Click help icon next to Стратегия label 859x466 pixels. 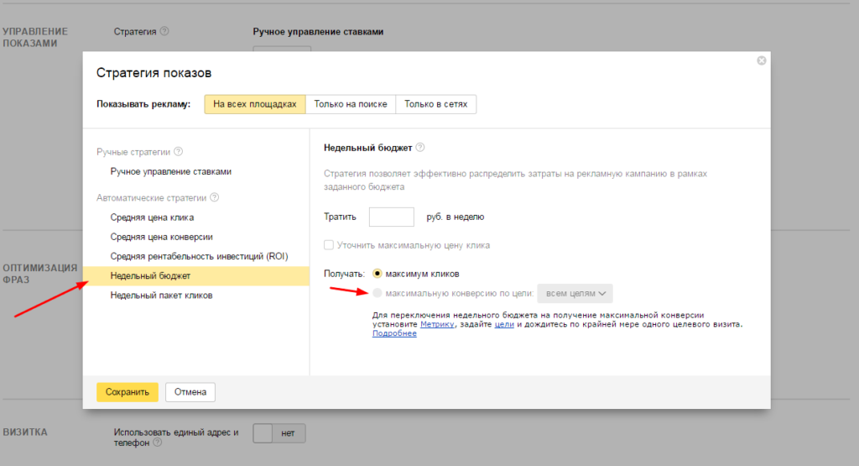point(164,31)
